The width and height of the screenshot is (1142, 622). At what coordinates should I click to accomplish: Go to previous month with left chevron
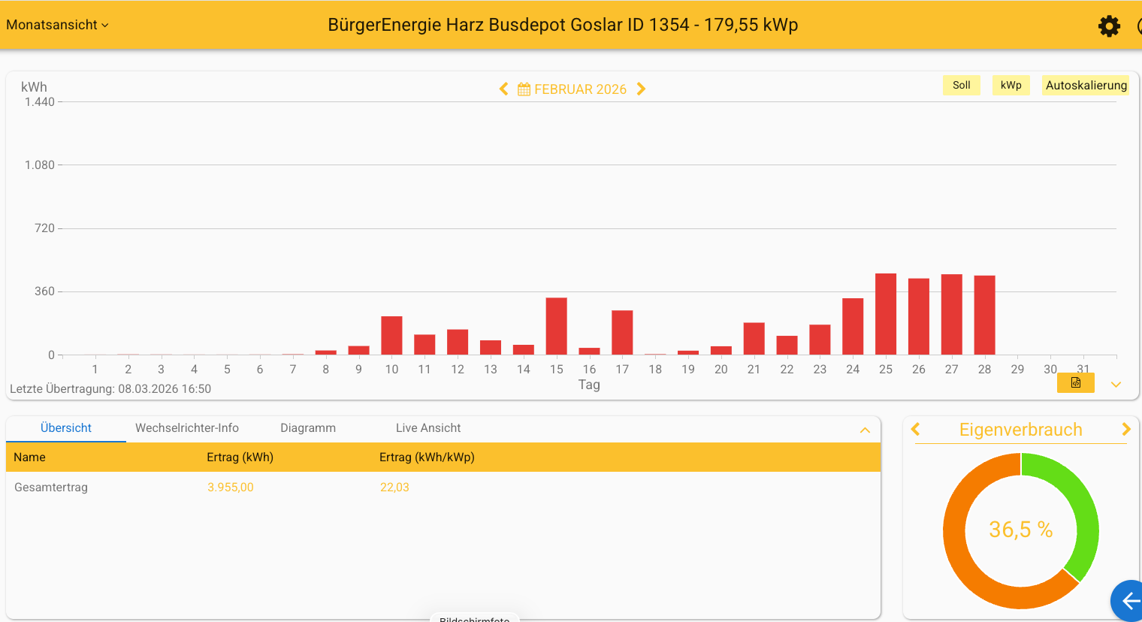point(503,89)
